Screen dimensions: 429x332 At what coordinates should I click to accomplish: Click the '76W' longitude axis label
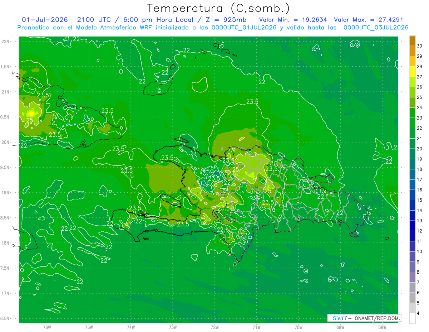pyautogui.click(x=47, y=327)
